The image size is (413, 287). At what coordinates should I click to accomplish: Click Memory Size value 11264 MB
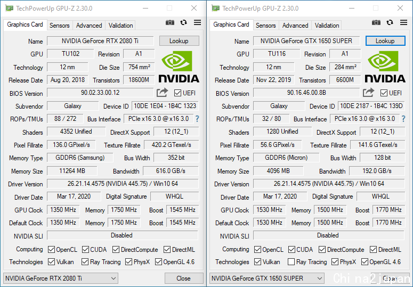click(72, 171)
